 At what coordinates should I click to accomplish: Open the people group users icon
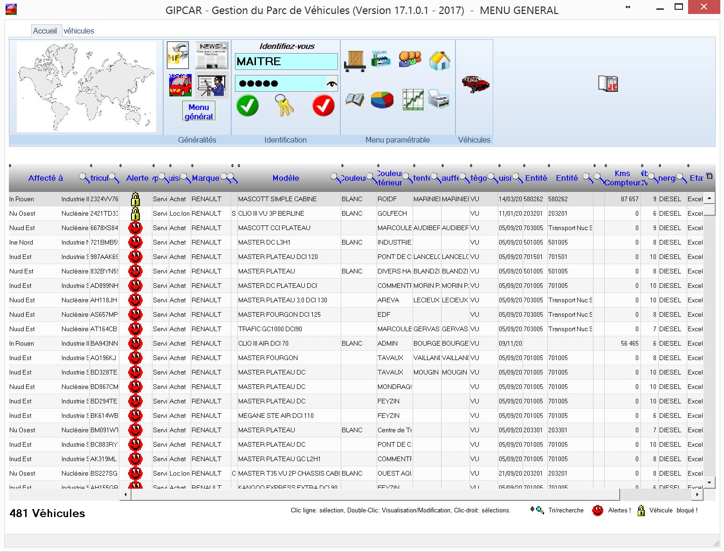coord(410,59)
